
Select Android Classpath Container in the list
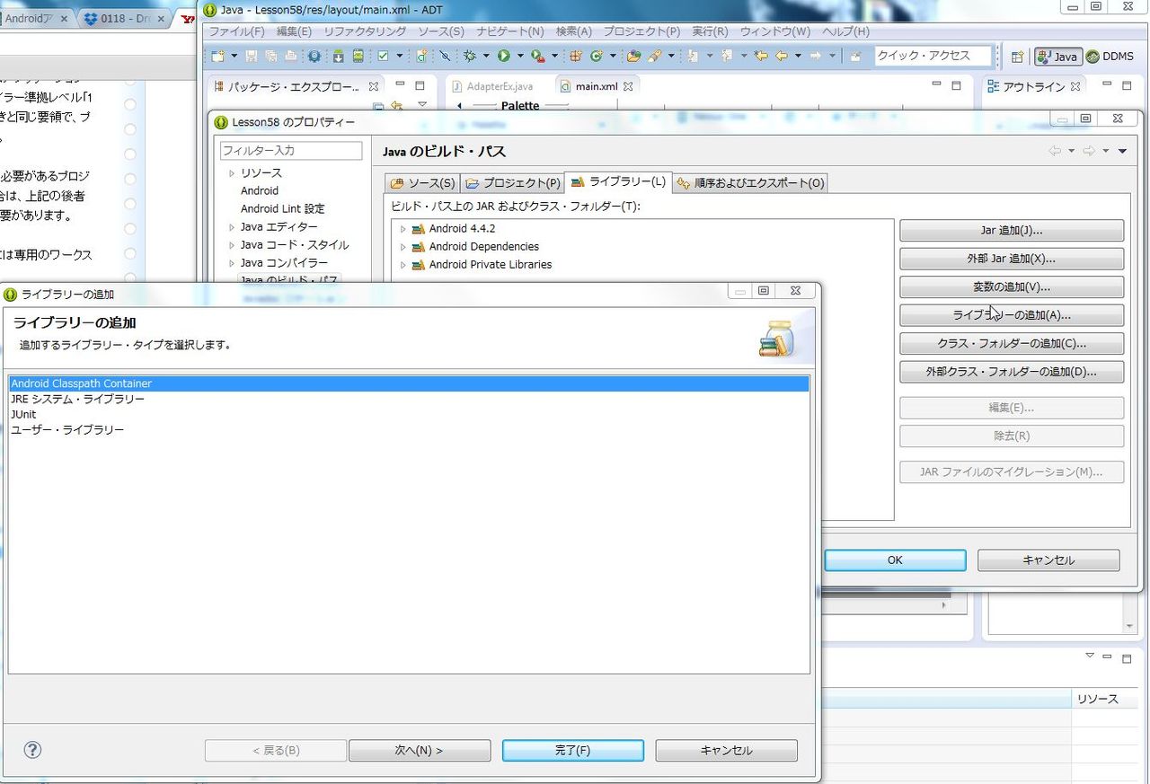[x=409, y=383]
